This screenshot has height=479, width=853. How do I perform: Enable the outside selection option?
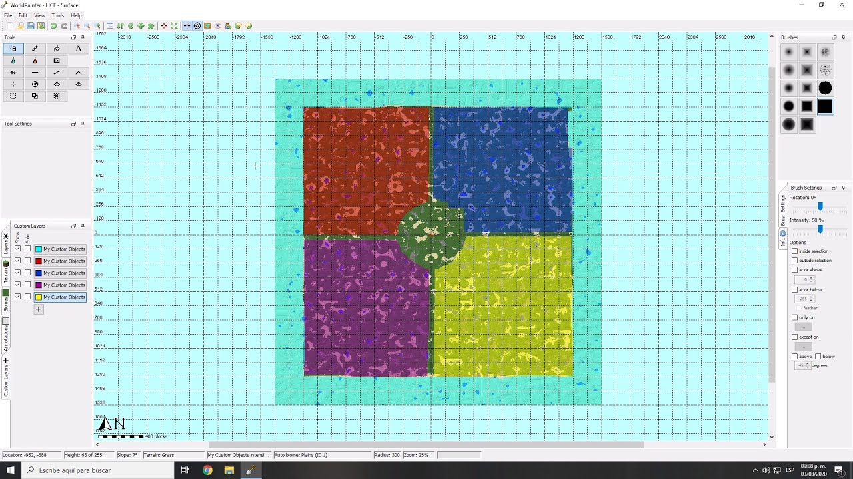click(794, 261)
